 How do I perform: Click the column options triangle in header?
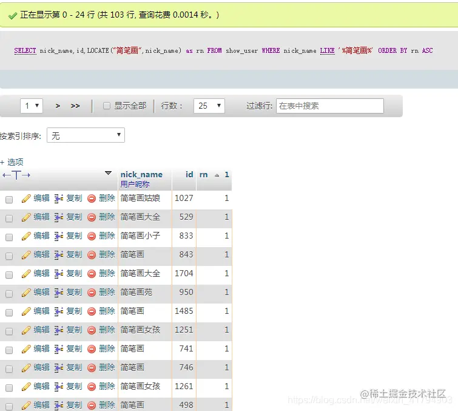click(x=108, y=173)
